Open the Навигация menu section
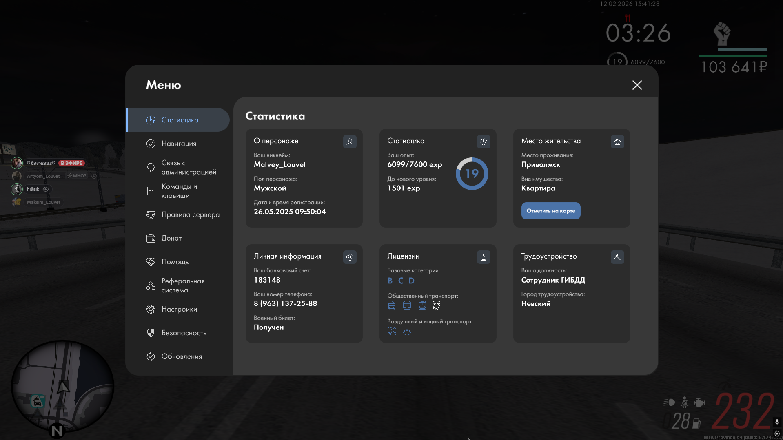 [178, 144]
